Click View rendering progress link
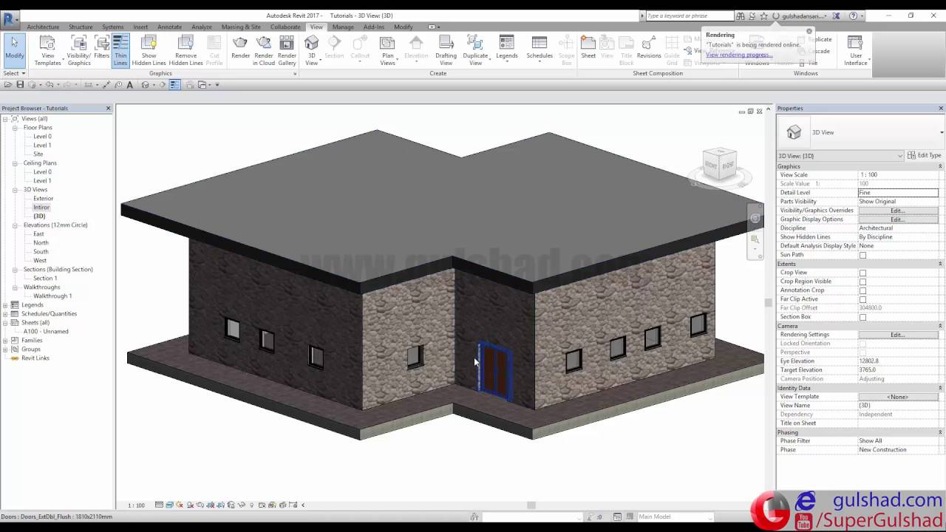The width and height of the screenshot is (946, 532). 739,55
